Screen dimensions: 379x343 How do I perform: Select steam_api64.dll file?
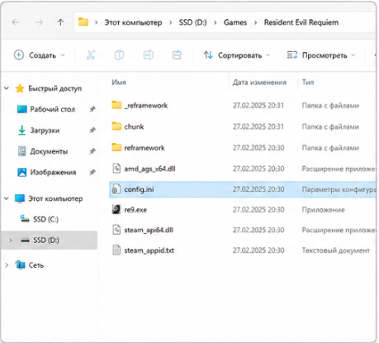click(x=149, y=230)
